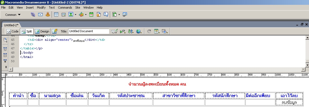Screen dimensions: 309x107
Task: Open the Validate Markup menu
Action: pos(123,31)
